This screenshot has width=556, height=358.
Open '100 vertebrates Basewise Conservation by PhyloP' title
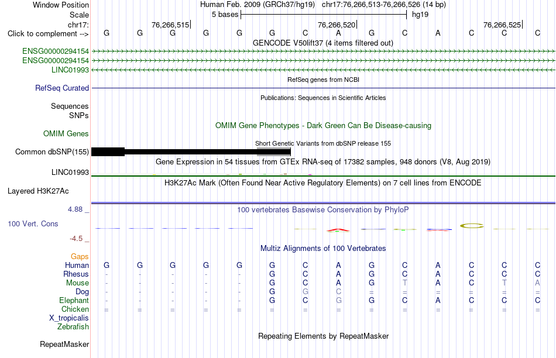pos(323,210)
